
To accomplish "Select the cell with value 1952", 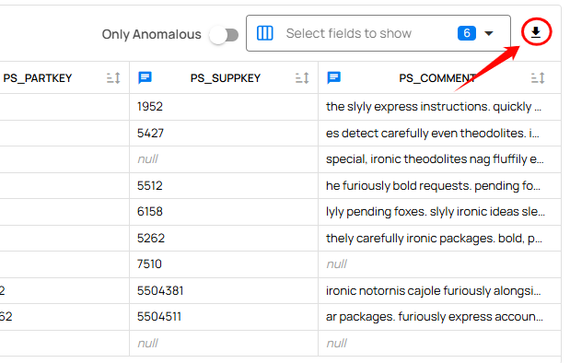I will [x=224, y=107].
